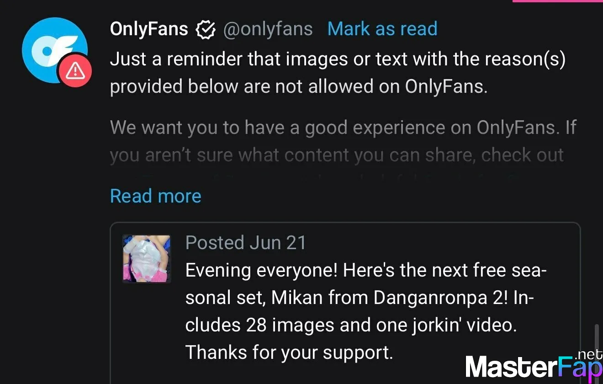
Task: Mark the notification as read
Action: click(x=382, y=29)
